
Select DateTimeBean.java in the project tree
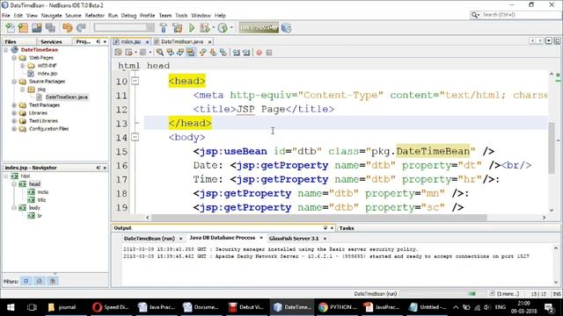(x=67, y=97)
